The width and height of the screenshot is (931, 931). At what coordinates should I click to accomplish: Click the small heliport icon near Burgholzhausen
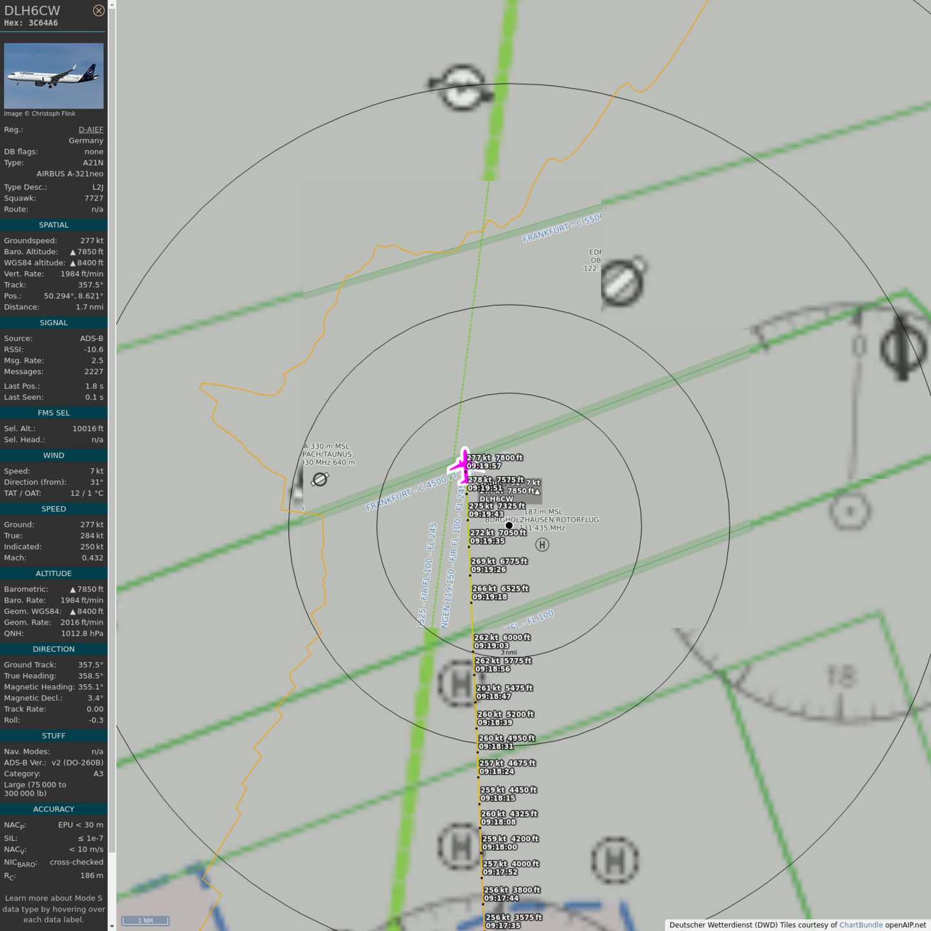click(542, 545)
